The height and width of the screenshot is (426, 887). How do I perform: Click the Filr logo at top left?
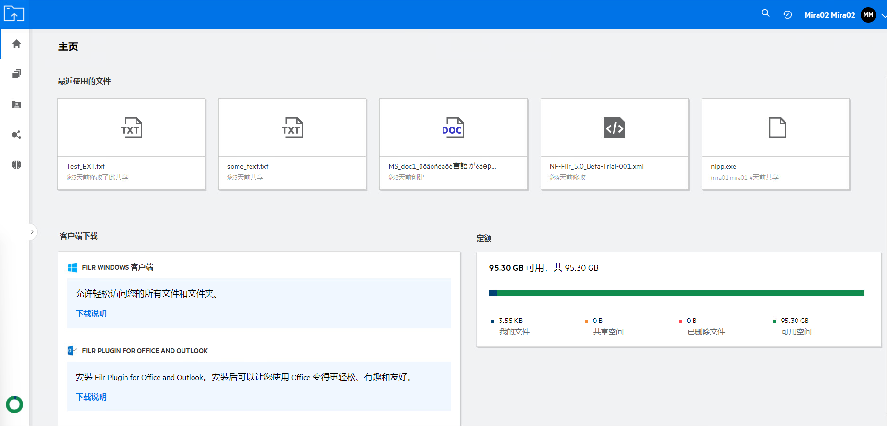click(x=14, y=14)
